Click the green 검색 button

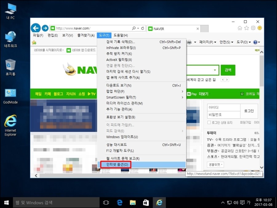pyautogui.click(x=228, y=70)
